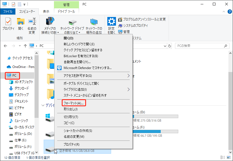
Task: Choose Unpin from Start (スタート メニューからピン留めを外す)
Action: (94, 95)
